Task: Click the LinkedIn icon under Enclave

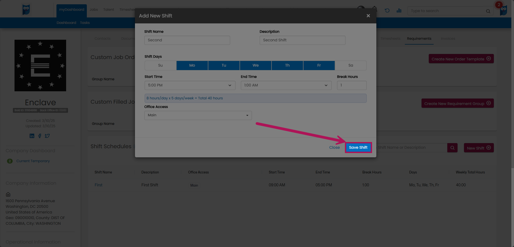Action: coord(32,136)
